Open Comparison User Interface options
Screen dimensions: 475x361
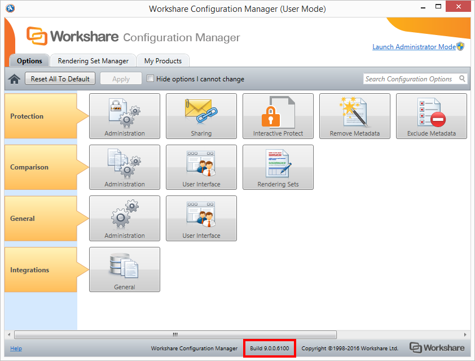201,167
